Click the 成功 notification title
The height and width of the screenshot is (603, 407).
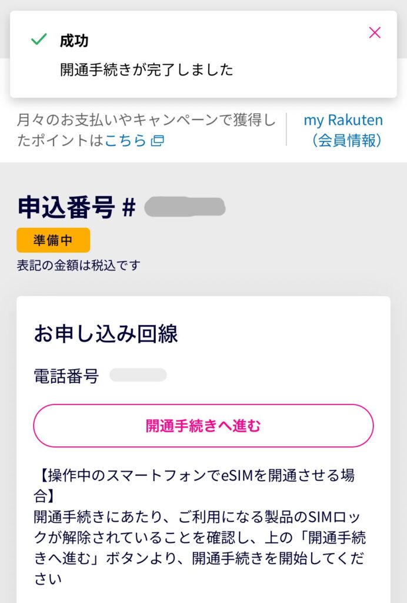coord(74,41)
